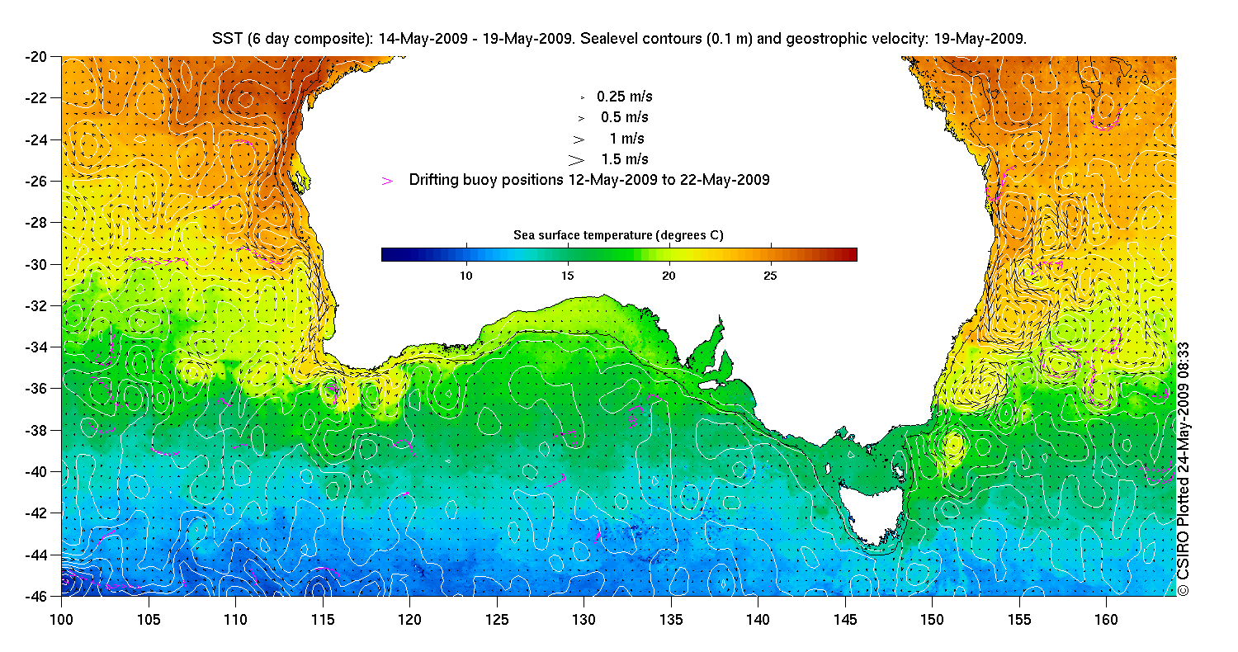The image size is (1238, 652).
Task: Click longitude axis label '125'
Action: [x=497, y=620]
